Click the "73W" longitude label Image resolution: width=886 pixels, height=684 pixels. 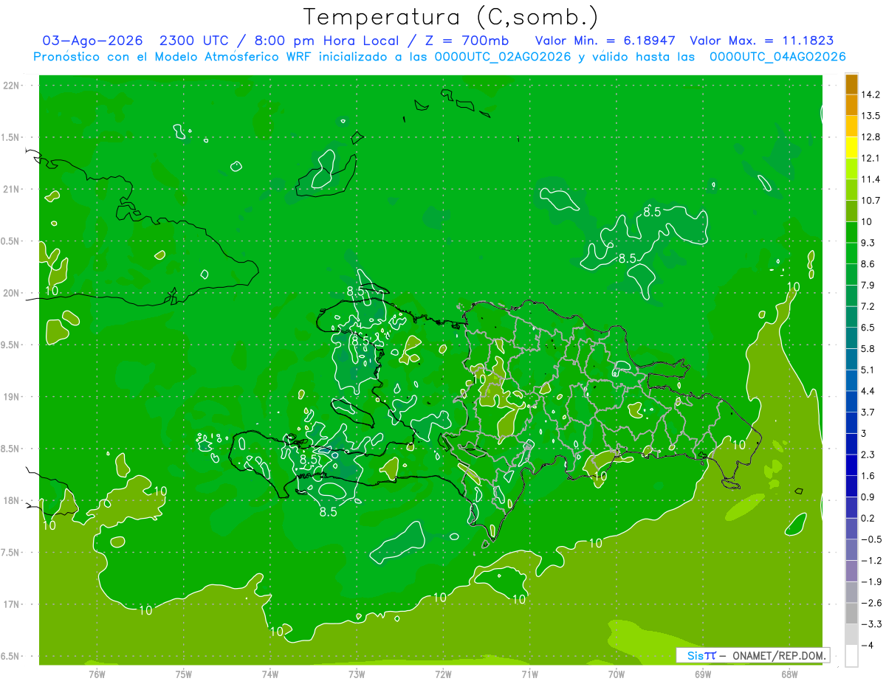tap(357, 674)
